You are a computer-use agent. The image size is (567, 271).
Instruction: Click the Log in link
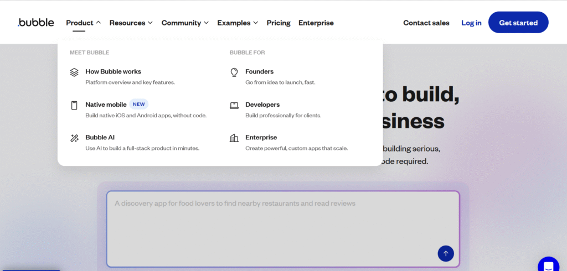[471, 23]
